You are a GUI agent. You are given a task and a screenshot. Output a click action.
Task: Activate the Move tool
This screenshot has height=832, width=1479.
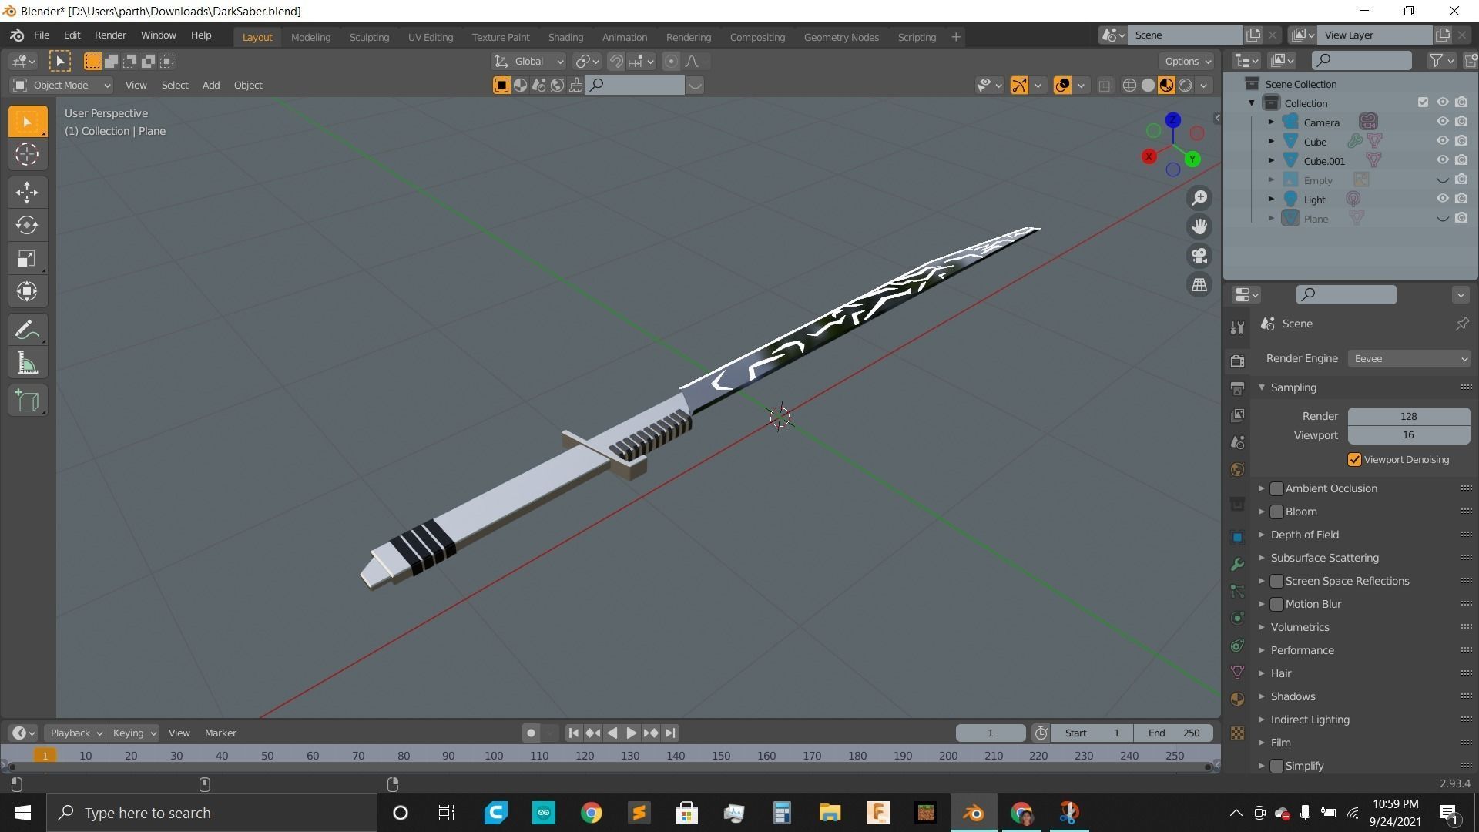pos(27,193)
